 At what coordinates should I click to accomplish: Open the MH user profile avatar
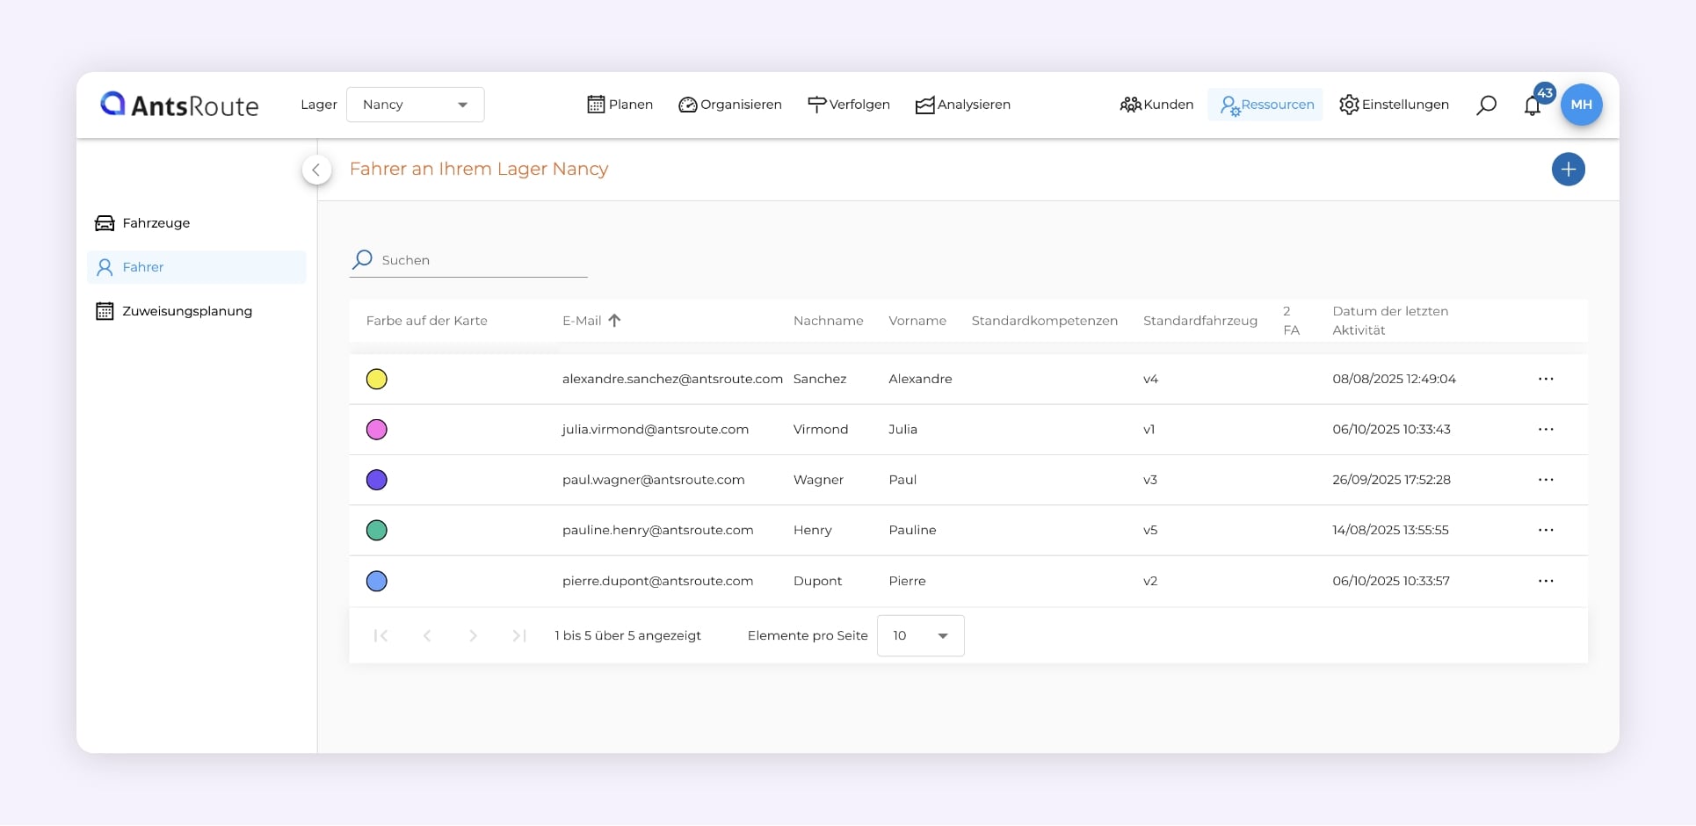tap(1581, 105)
